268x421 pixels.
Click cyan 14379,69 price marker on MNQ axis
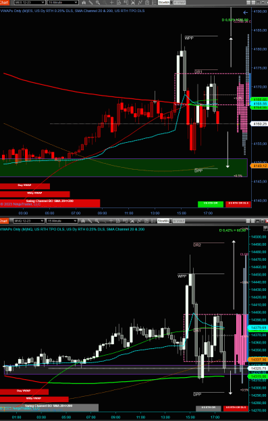coord(257,327)
